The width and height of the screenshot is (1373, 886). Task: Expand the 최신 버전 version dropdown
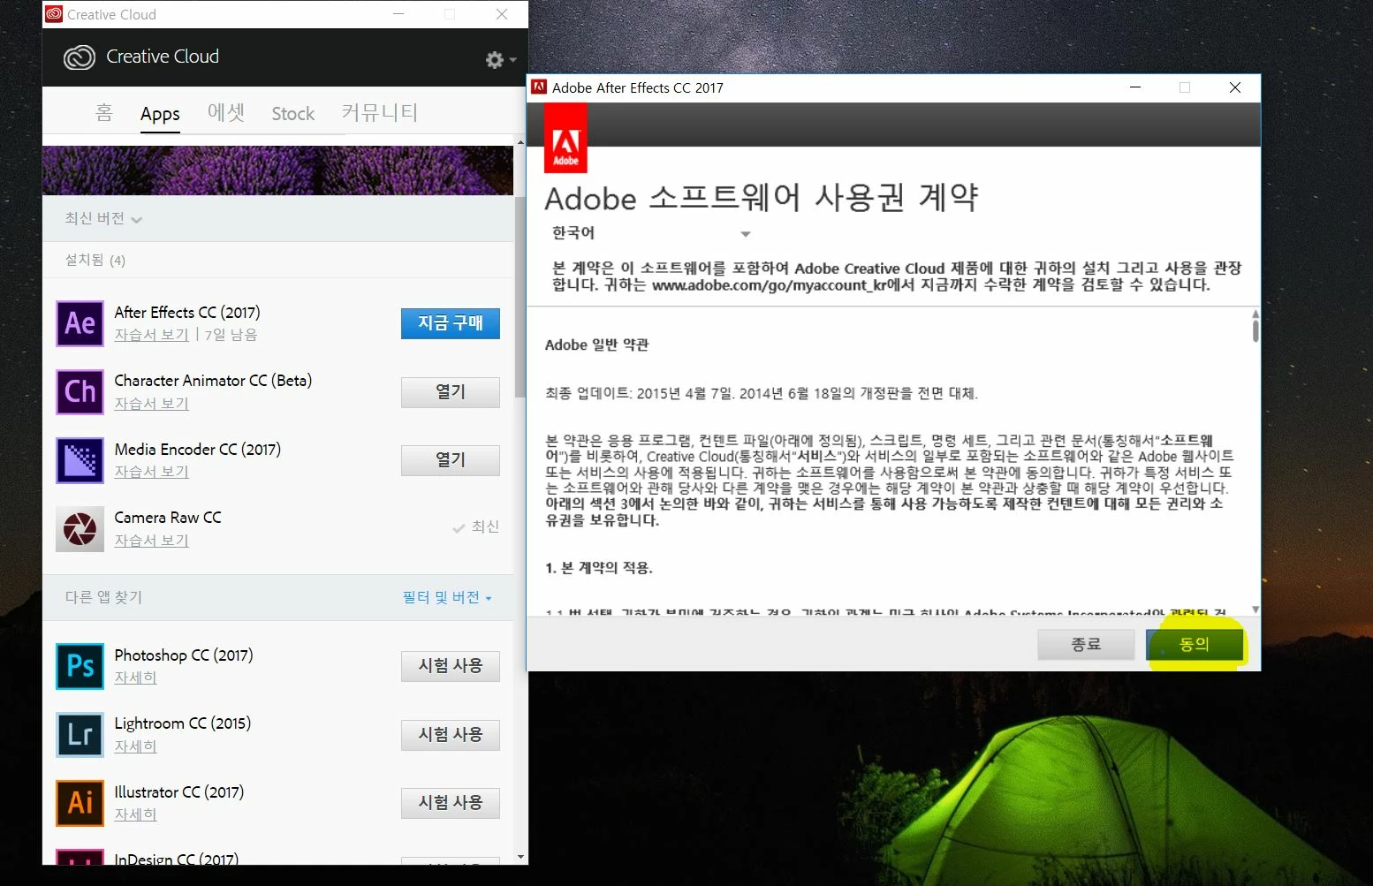pos(103,218)
